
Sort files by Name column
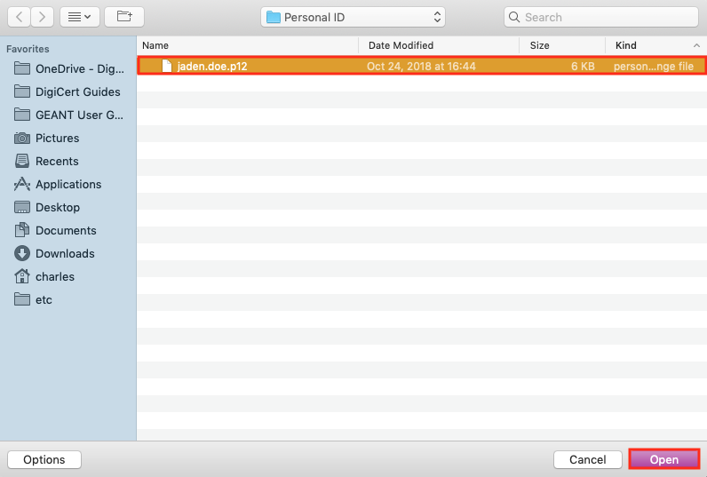tap(247, 45)
